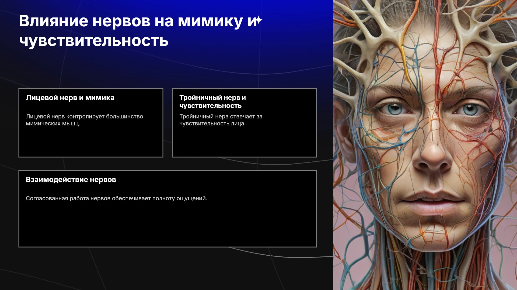Select the heading 'Лицевой нерв и мимика'
Screen dimensions: 517x290
tap(70, 98)
